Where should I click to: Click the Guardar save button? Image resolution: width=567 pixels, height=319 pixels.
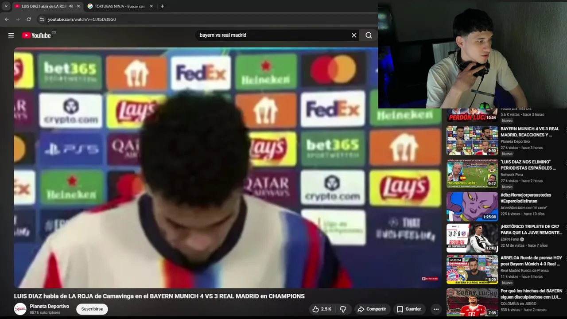409,309
